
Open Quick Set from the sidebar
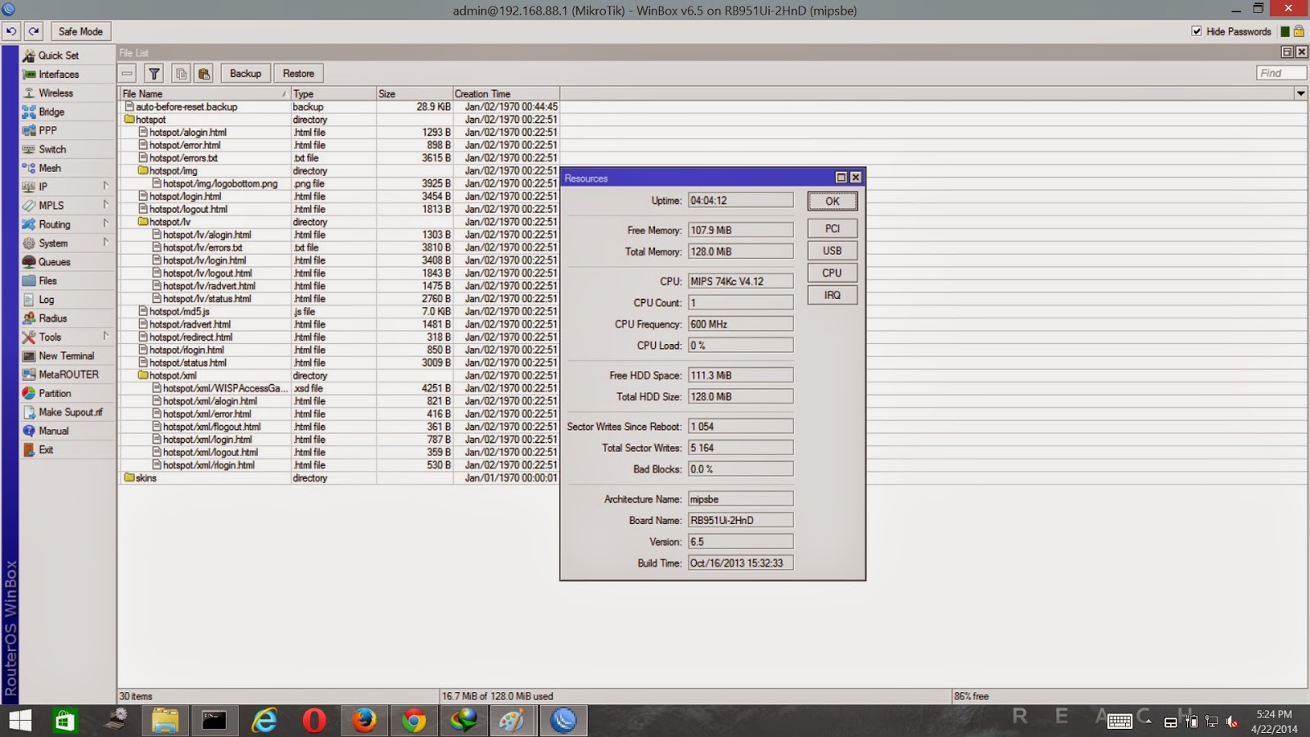67,55
